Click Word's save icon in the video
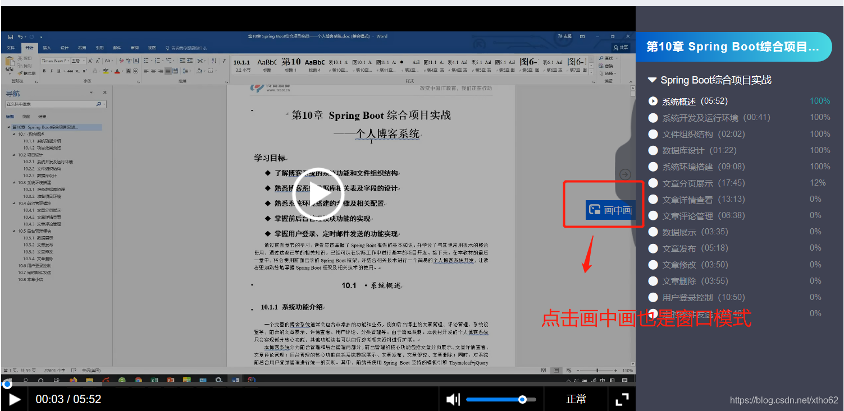Image resolution: width=844 pixels, height=411 pixels. tap(11, 37)
